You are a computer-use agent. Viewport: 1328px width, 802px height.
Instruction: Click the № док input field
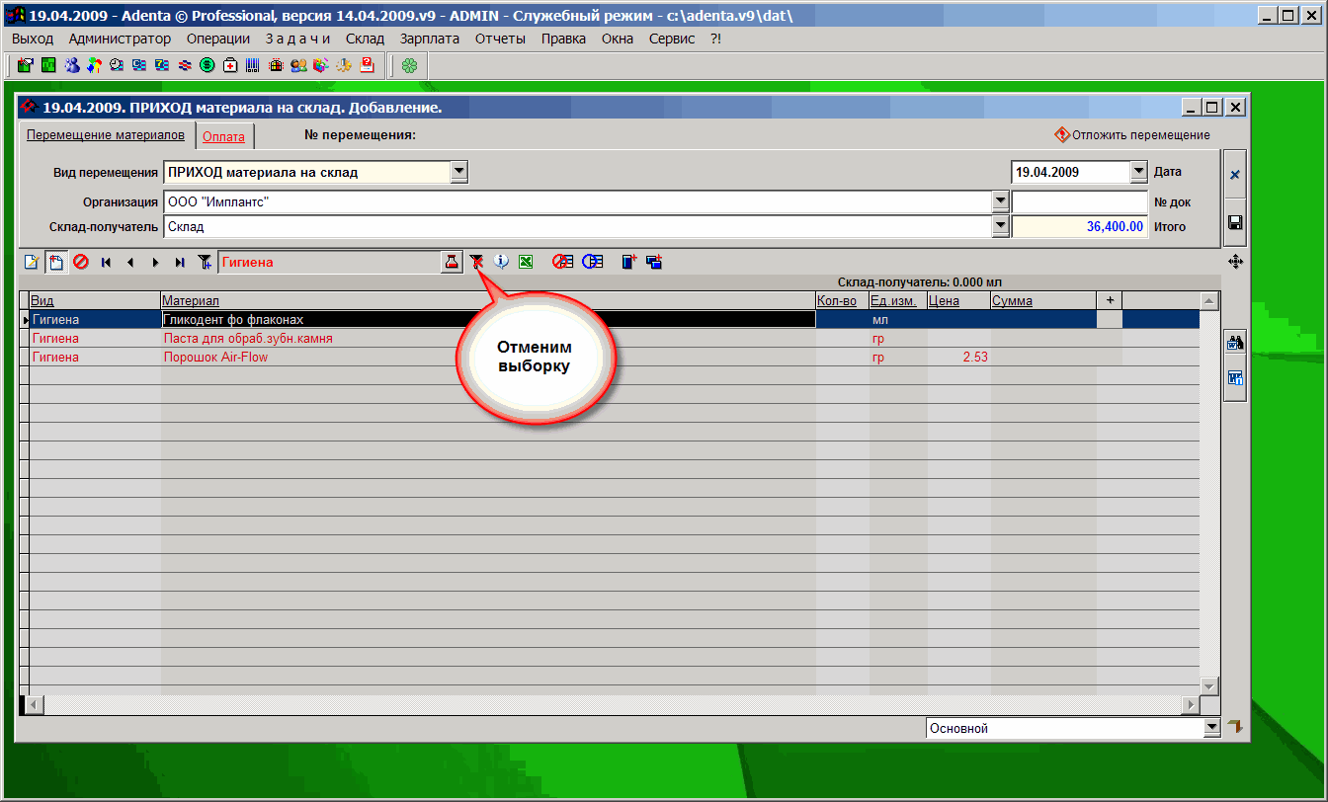click(x=1079, y=201)
